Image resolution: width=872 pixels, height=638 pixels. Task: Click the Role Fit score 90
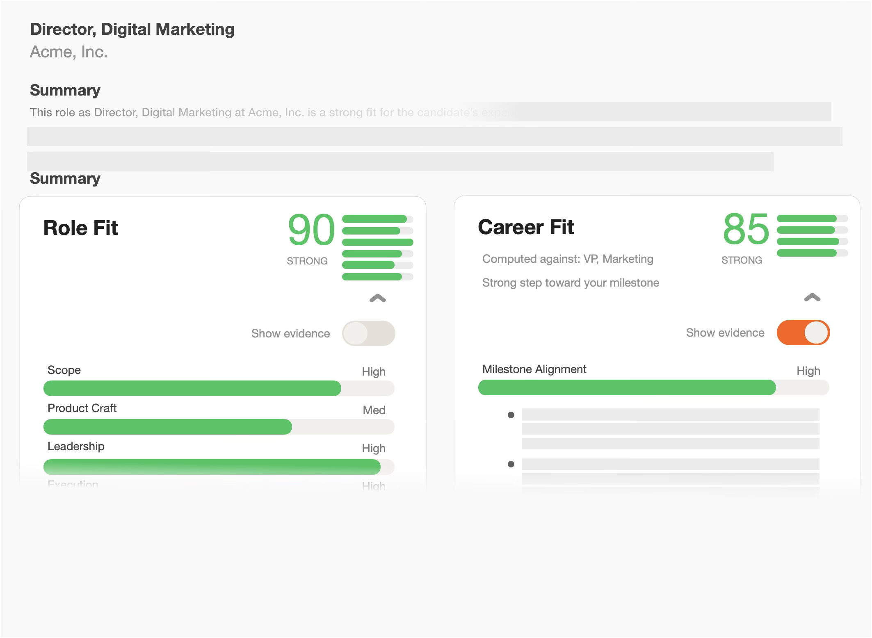[x=311, y=230]
